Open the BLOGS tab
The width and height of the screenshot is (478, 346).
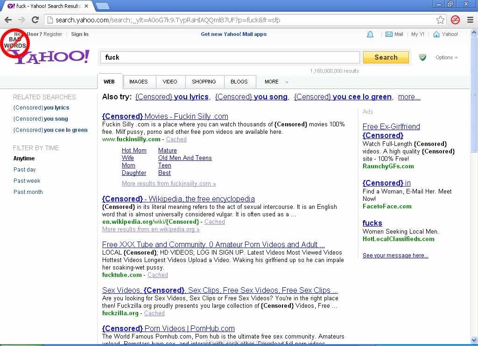point(239,82)
